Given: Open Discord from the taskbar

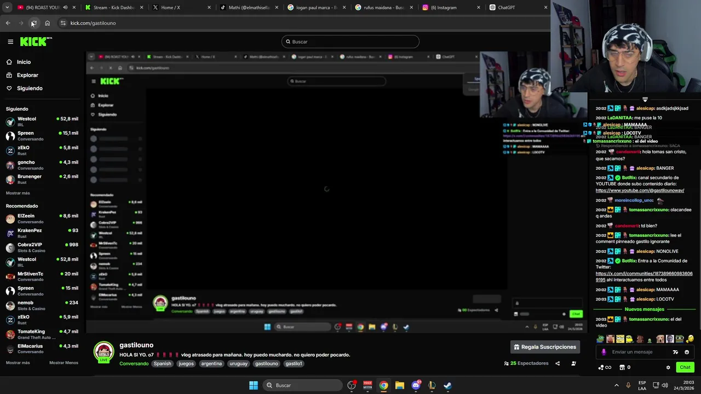Looking at the screenshot, I should (416, 385).
